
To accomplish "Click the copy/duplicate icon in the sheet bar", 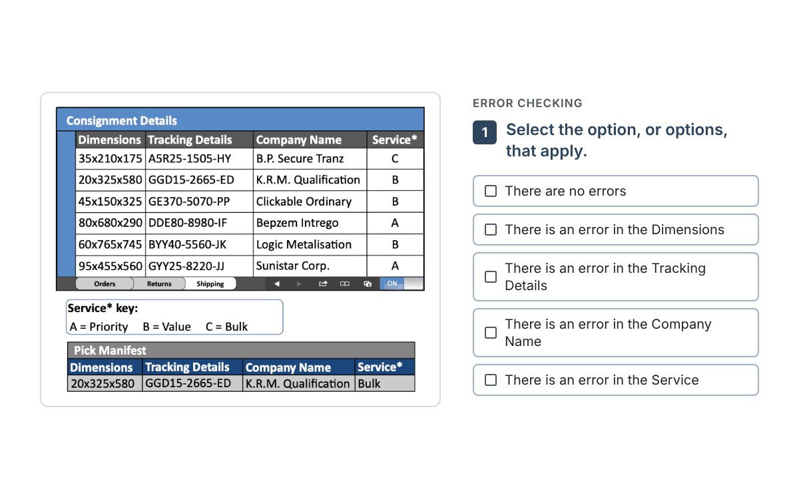I will [x=367, y=284].
